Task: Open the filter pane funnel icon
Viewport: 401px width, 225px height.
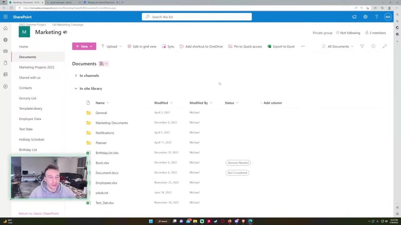Action: 362,46
